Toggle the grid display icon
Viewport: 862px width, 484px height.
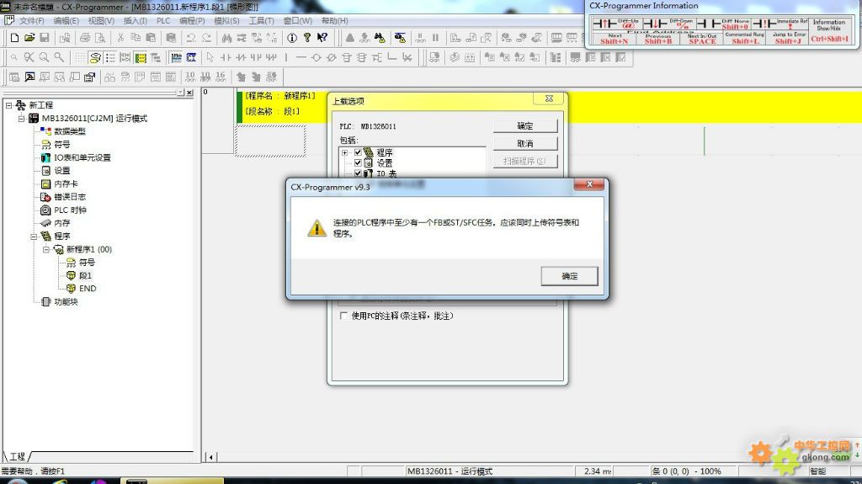80,57
